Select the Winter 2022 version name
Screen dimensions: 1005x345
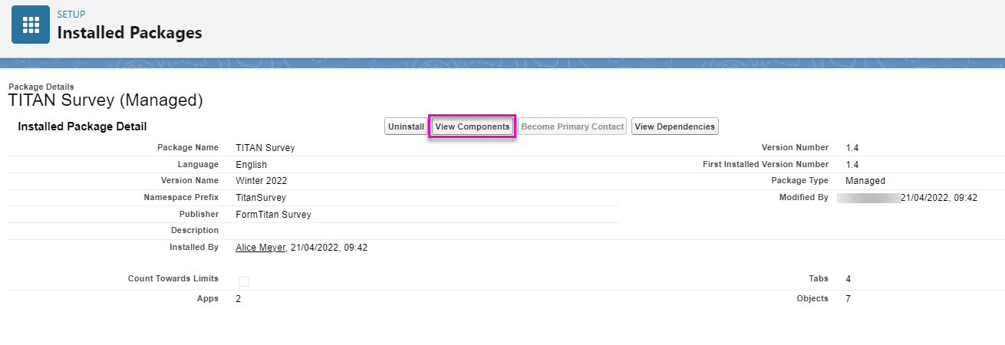(x=262, y=181)
